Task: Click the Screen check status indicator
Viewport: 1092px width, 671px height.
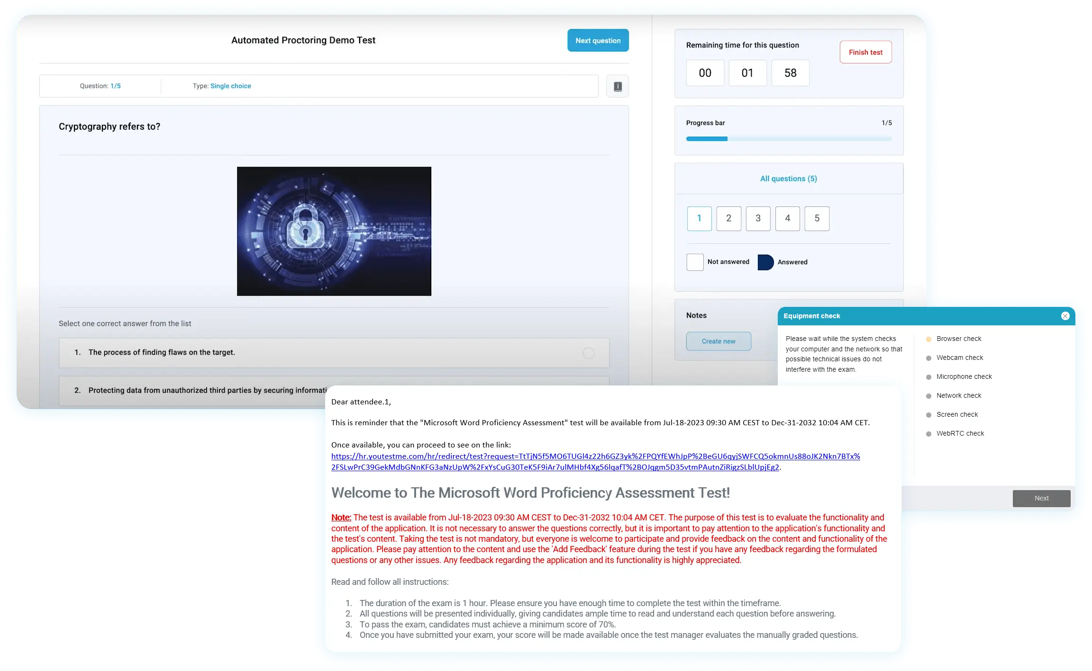Action: (x=928, y=415)
